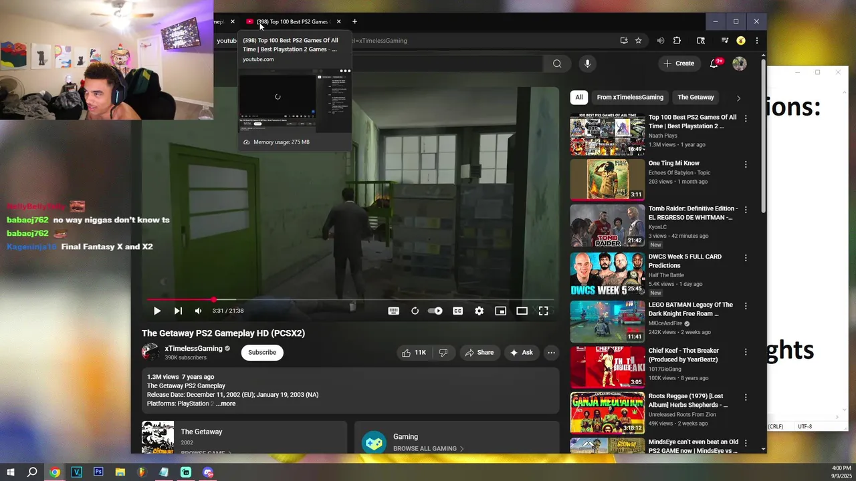Open the keyboard shortcuts icon in player
The width and height of the screenshot is (856, 481).
394,311
